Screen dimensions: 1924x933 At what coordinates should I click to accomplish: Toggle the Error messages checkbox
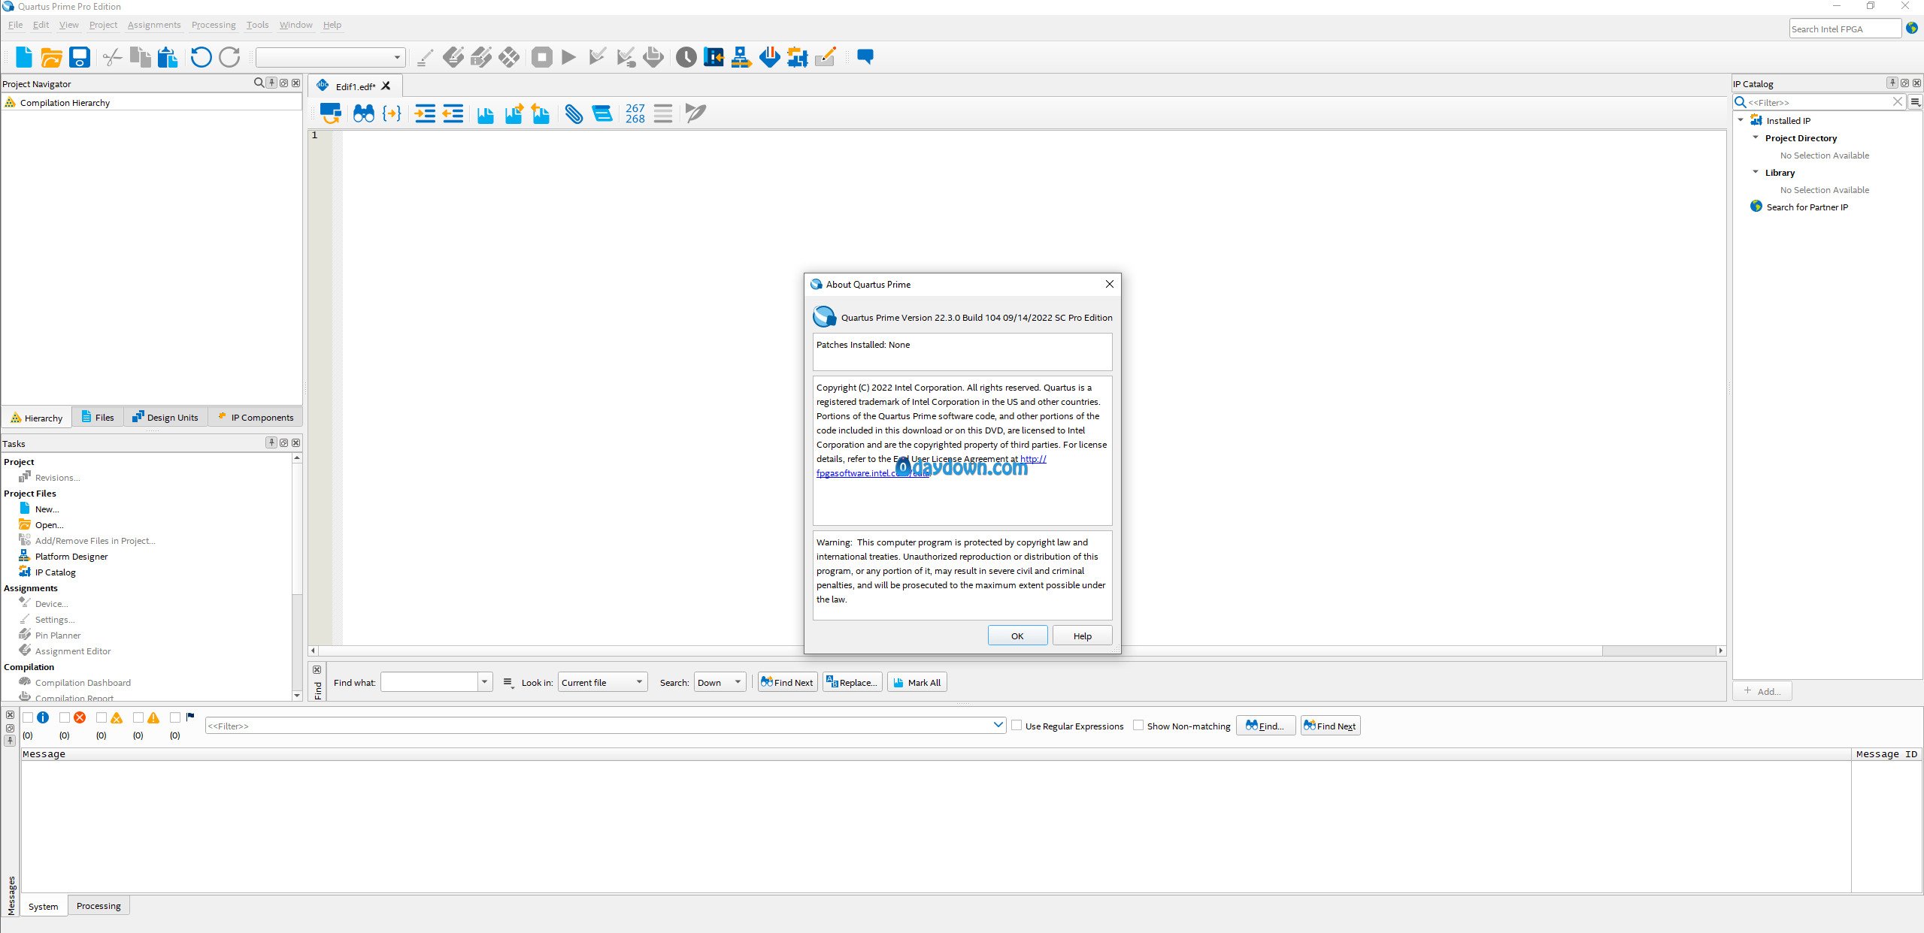65,717
